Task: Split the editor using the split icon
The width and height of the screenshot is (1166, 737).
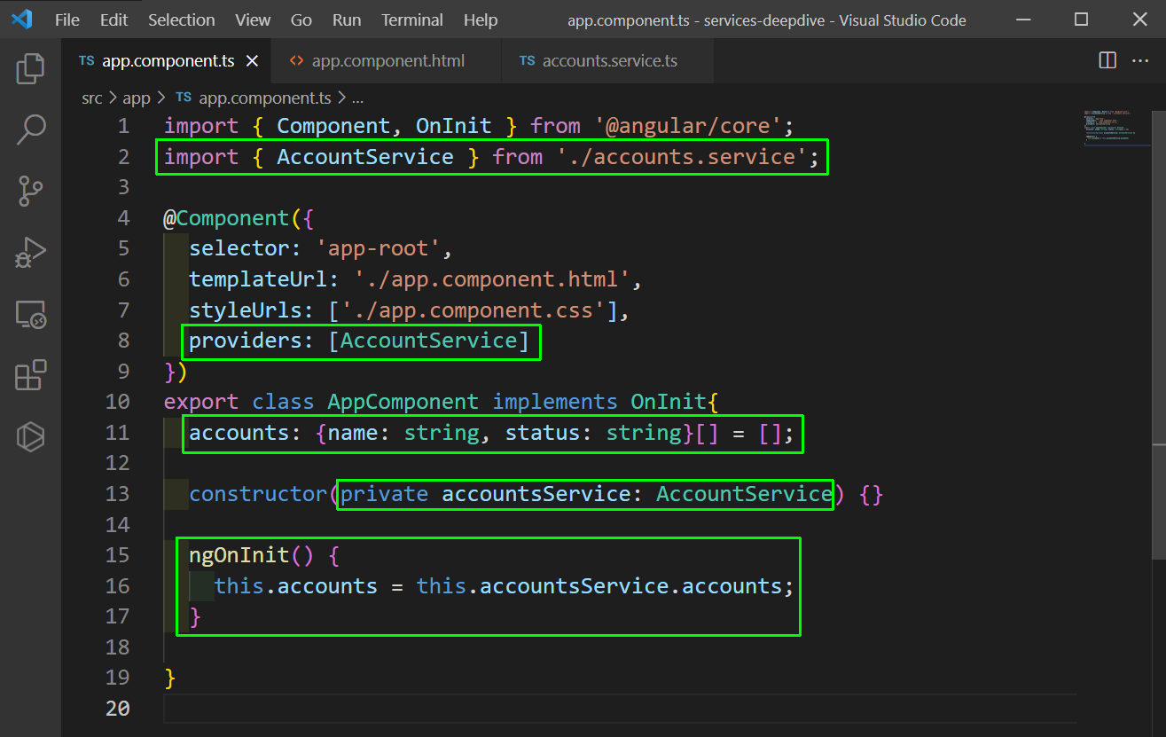Action: tap(1107, 60)
